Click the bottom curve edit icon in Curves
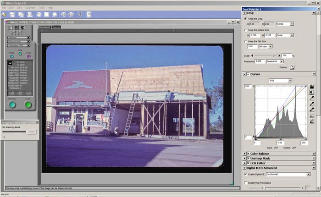 [312, 121]
